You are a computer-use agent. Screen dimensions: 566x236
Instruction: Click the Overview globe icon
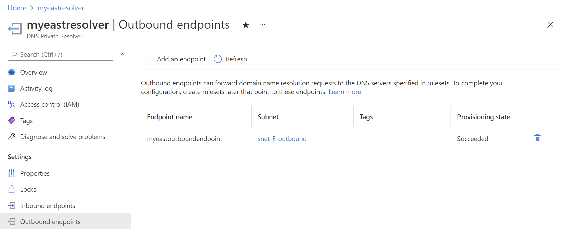coord(11,72)
